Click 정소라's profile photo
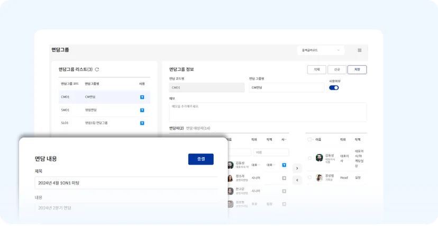Image resolution: width=438 pixels, height=226 pixels. coord(231,178)
